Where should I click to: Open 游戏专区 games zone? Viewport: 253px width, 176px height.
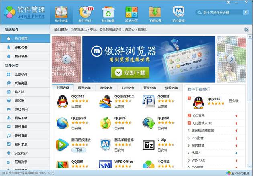[x=131, y=15]
